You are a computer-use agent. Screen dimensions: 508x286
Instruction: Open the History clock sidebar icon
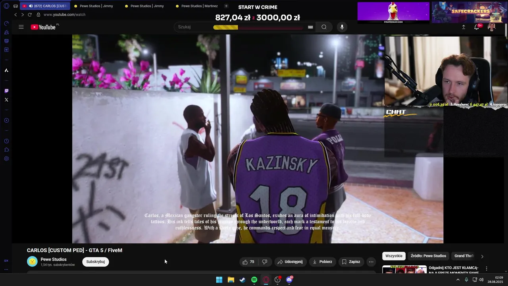6,141
